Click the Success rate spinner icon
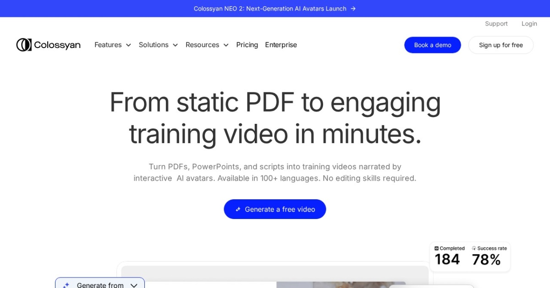 474,248
